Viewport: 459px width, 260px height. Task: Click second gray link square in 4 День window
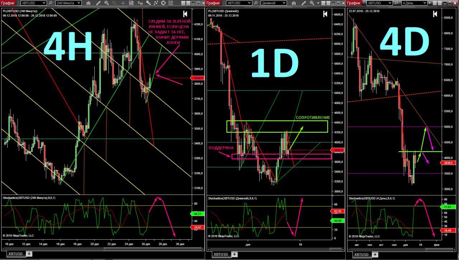pos(440,3)
